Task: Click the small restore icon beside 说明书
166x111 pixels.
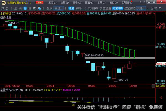Action: tap(141, 2)
